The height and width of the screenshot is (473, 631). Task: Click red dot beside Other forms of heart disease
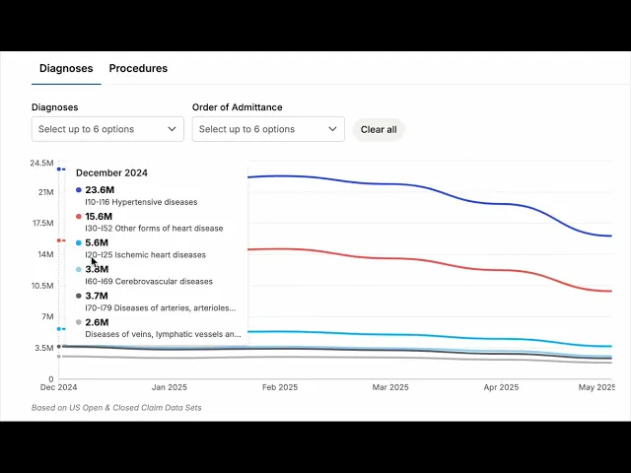[79, 216]
